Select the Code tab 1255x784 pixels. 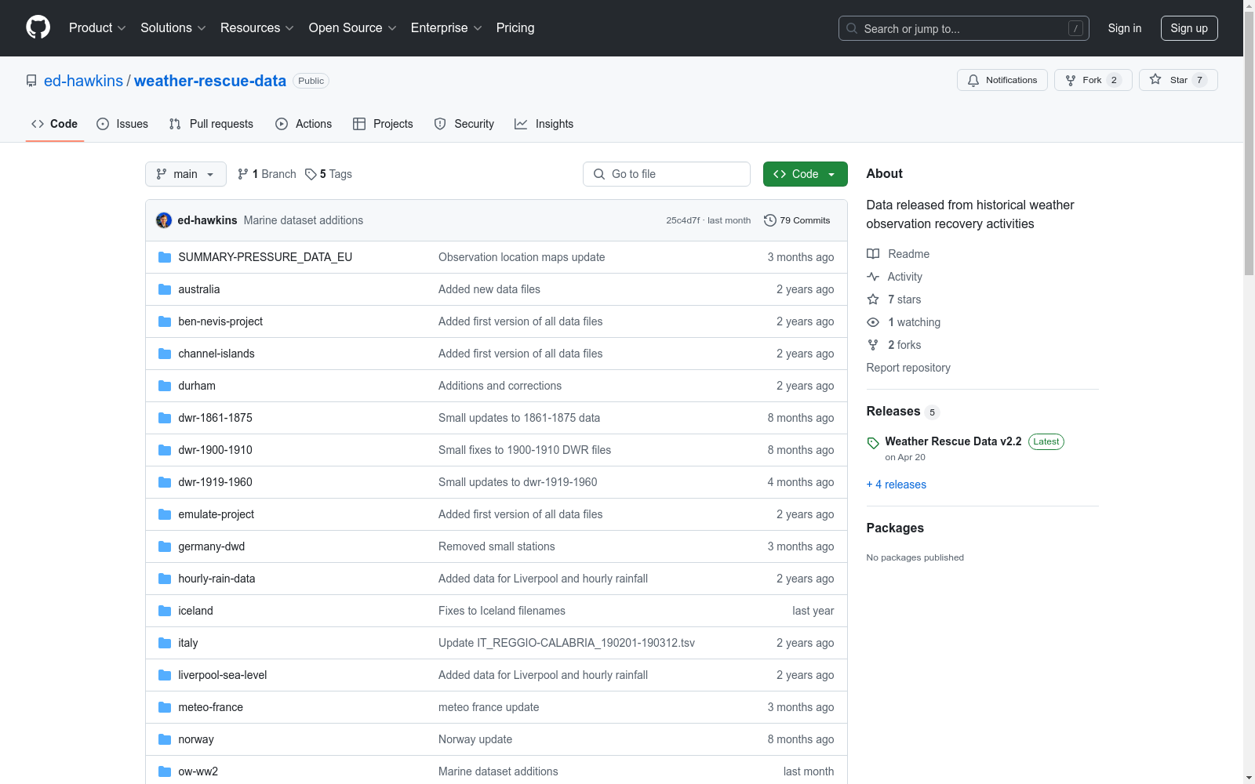coord(55,124)
